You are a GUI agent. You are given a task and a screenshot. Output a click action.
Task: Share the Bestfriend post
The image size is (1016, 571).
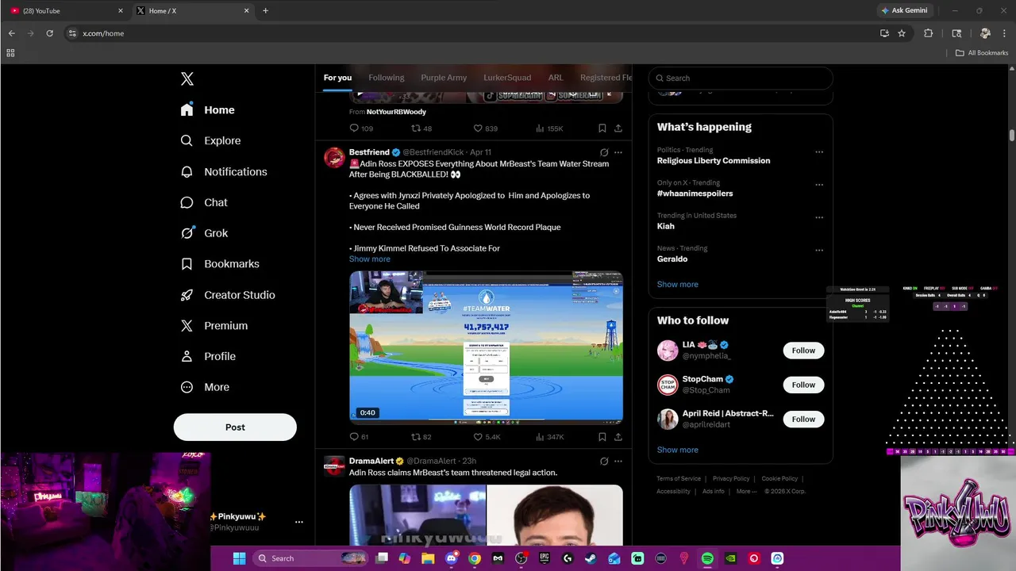(618, 437)
